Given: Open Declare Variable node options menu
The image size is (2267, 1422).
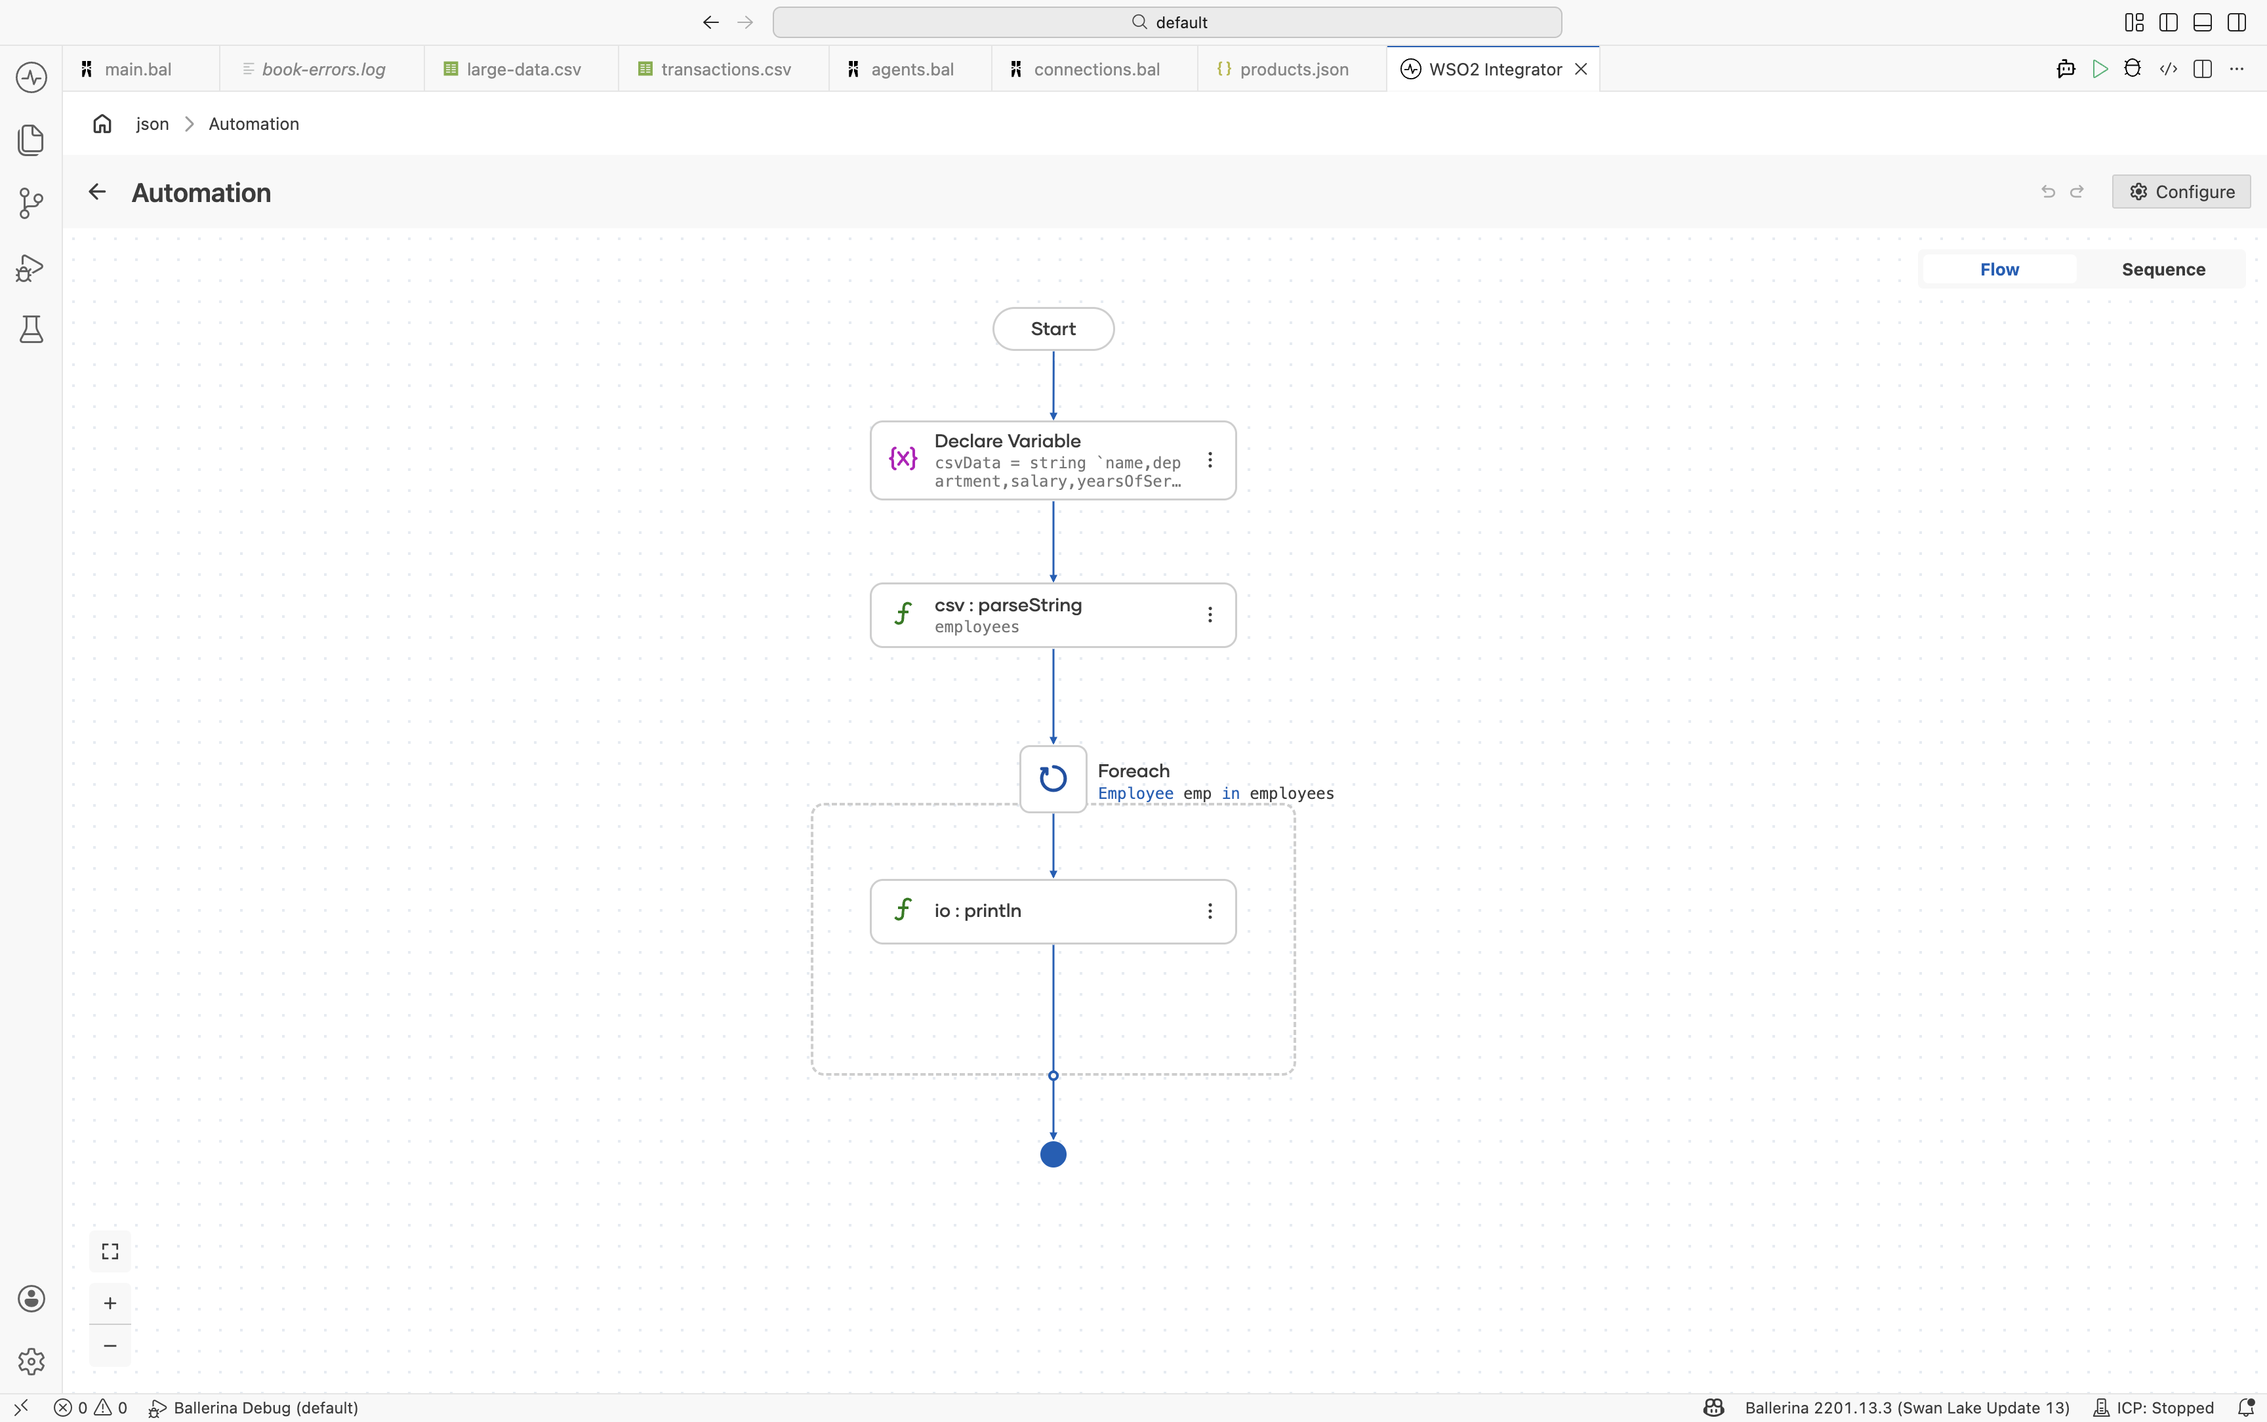Looking at the screenshot, I should pyautogui.click(x=1210, y=460).
